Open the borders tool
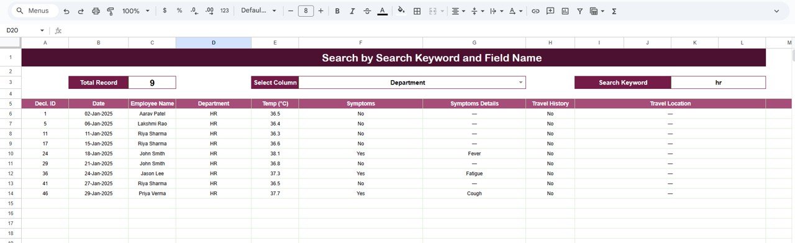The image size is (795, 243). coord(417,11)
